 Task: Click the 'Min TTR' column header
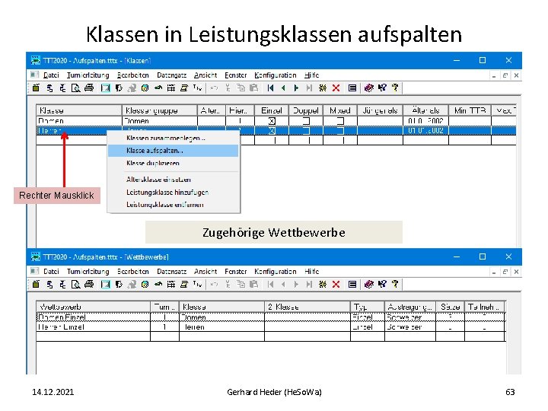[470, 110]
